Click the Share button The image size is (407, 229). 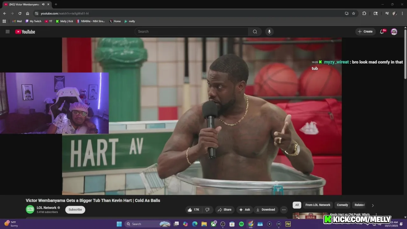(224, 210)
